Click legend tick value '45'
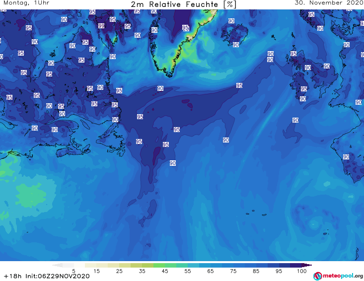This screenshot has height=281, width=364. [165, 271]
